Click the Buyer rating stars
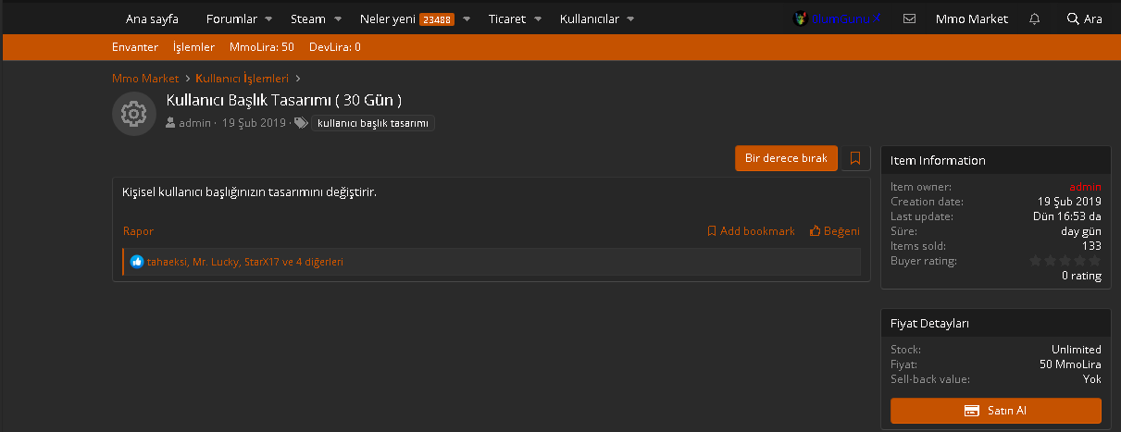 1065,261
